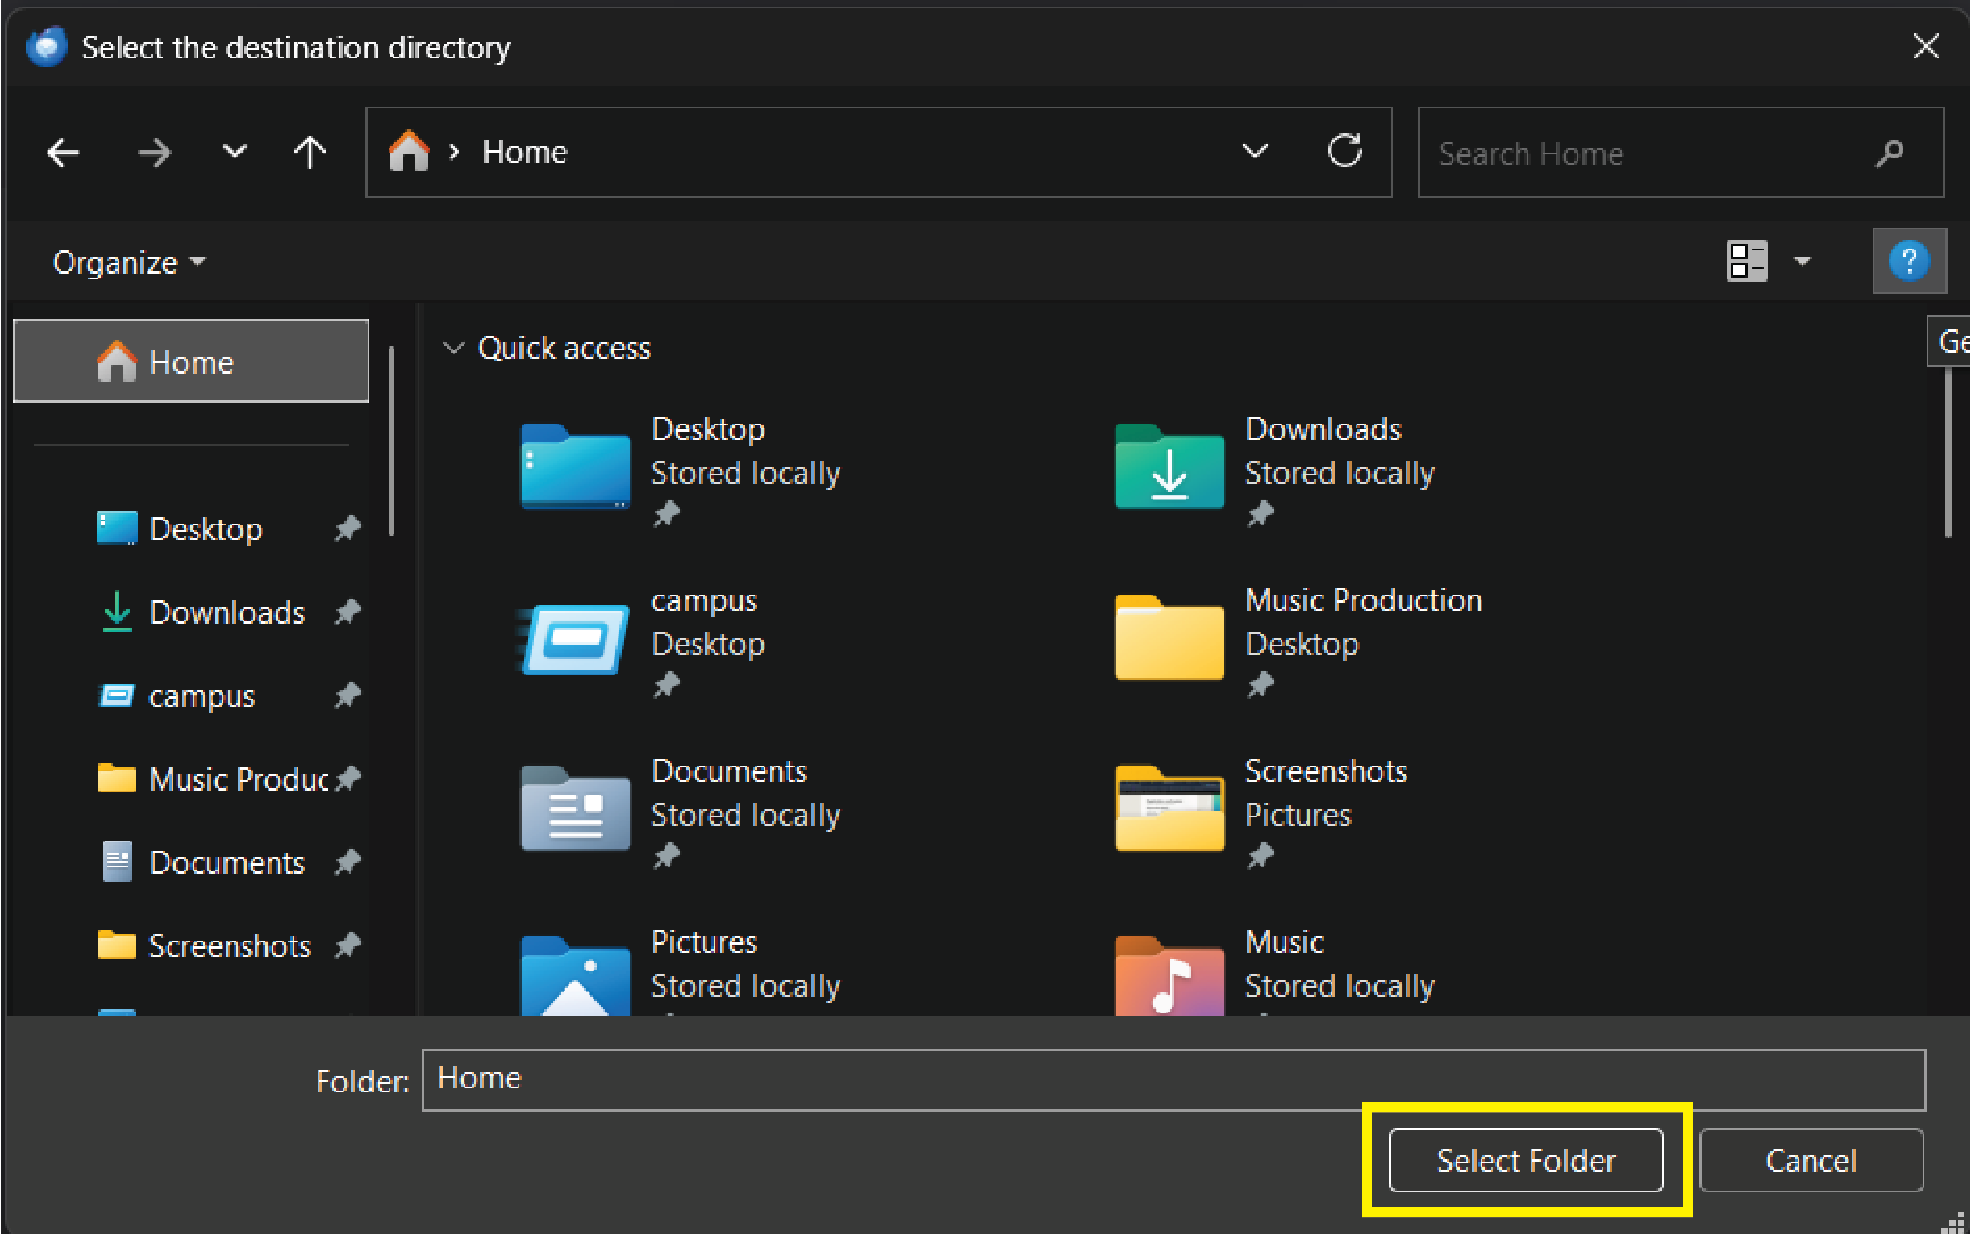Click the Select Folder button

coord(1526,1161)
